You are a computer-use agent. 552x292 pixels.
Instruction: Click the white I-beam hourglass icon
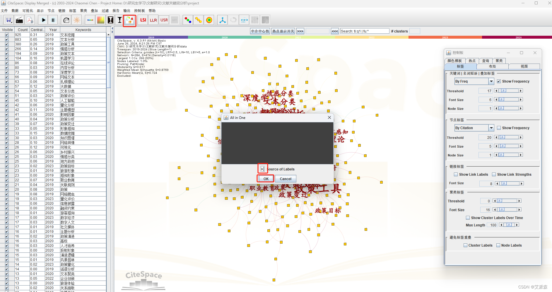point(119,20)
